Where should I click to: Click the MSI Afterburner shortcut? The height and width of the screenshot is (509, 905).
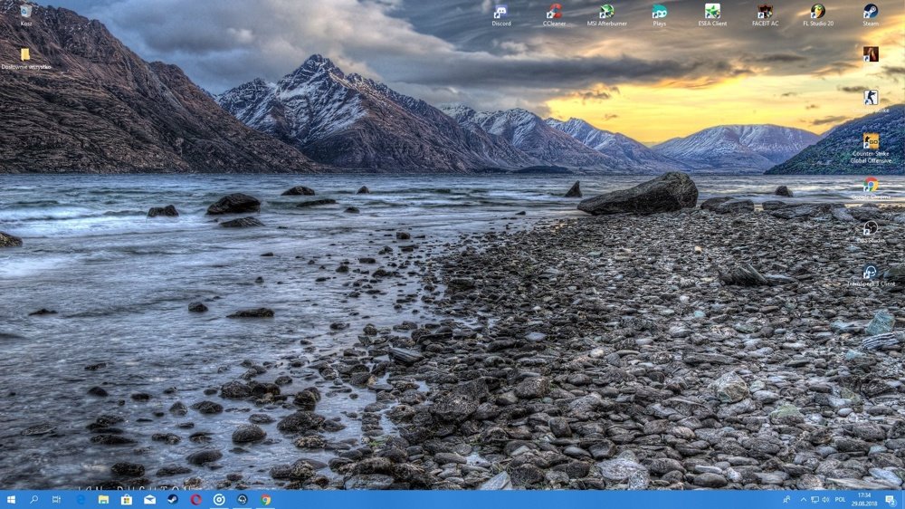tap(606, 15)
